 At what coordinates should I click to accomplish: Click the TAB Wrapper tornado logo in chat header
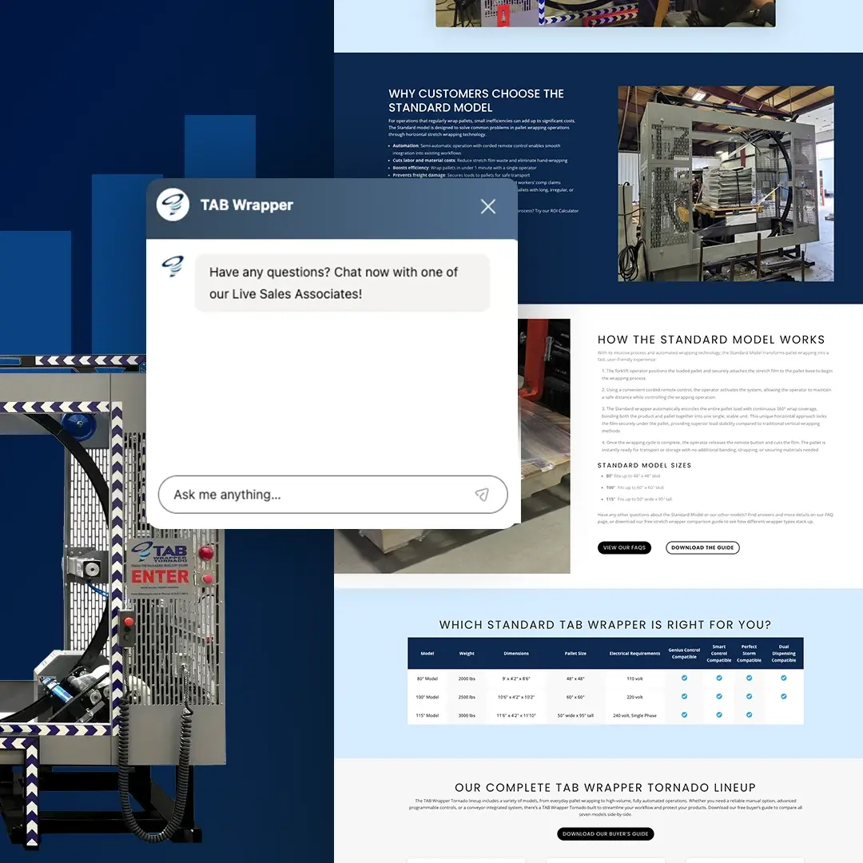(x=173, y=205)
